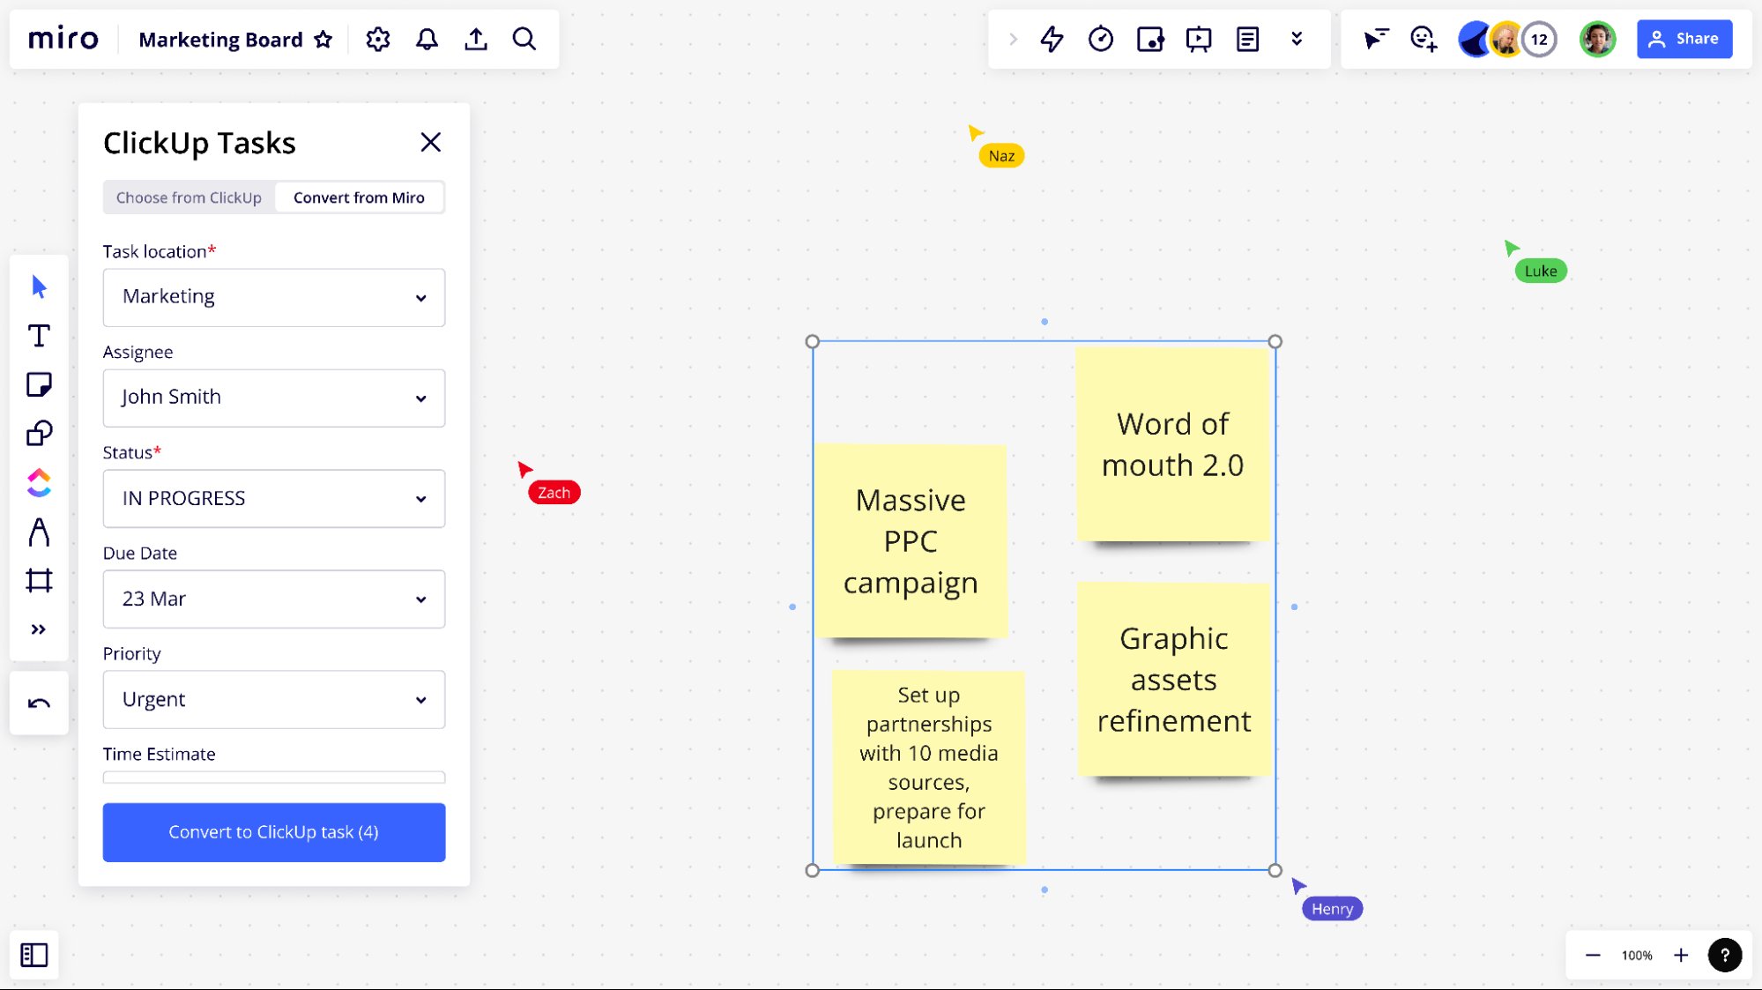Viewport: 1762px width, 990px height.
Task: Click the Share button
Action: pos(1684,39)
